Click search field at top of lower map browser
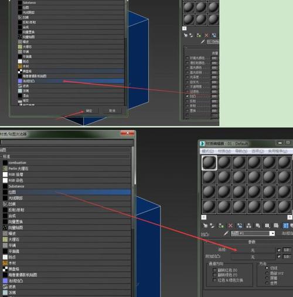The height and width of the screenshot is (297, 293). 67,142
